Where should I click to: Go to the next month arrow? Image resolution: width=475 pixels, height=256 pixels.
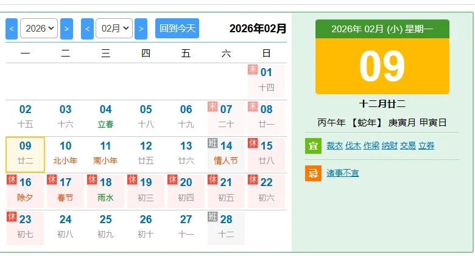(x=141, y=29)
